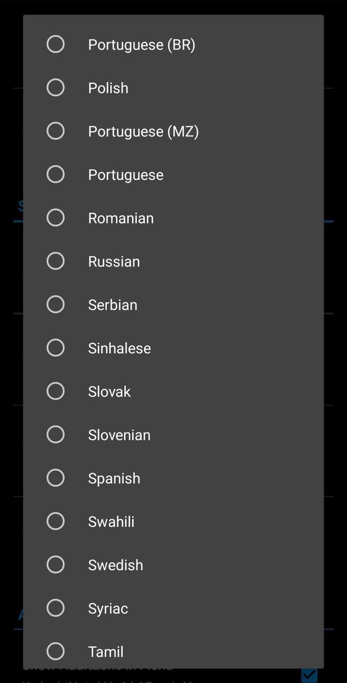
Task: Select the Swedish radio button
Action: (56, 565)
